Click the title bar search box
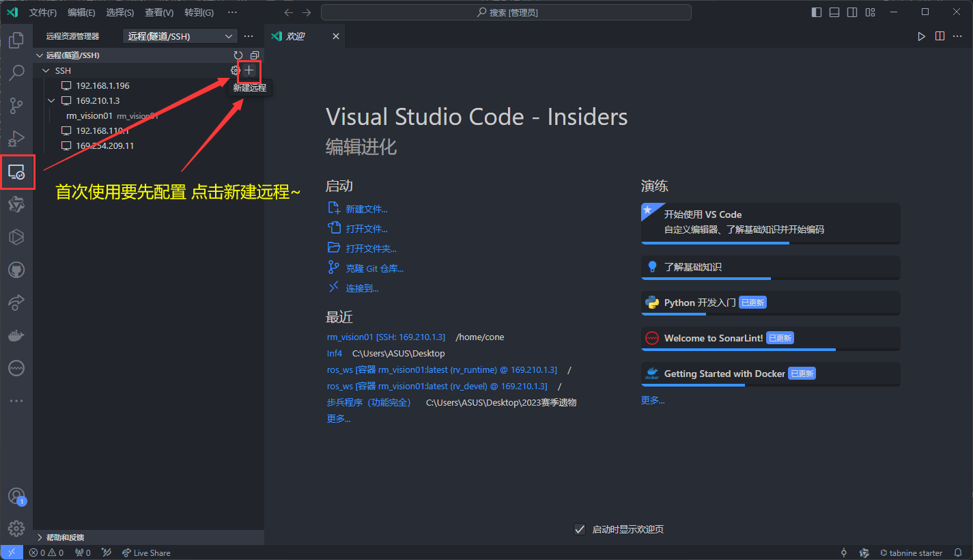 [506, 12]
